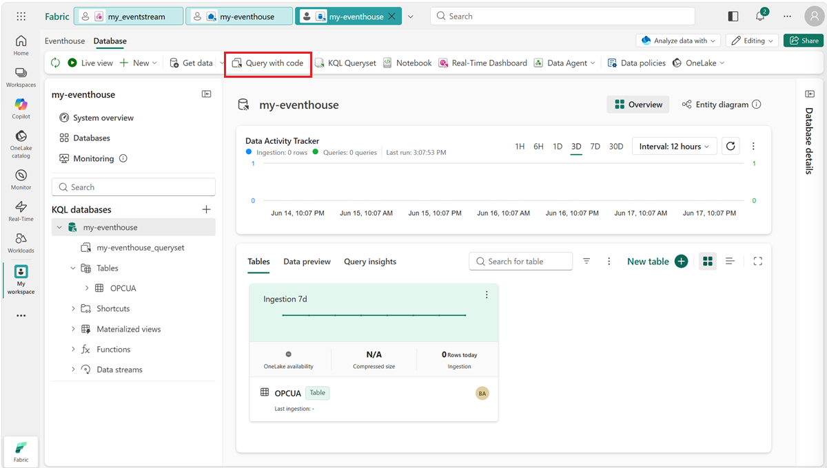Select the 6H time range
827x468 pixels.
(x=538, y=147)
